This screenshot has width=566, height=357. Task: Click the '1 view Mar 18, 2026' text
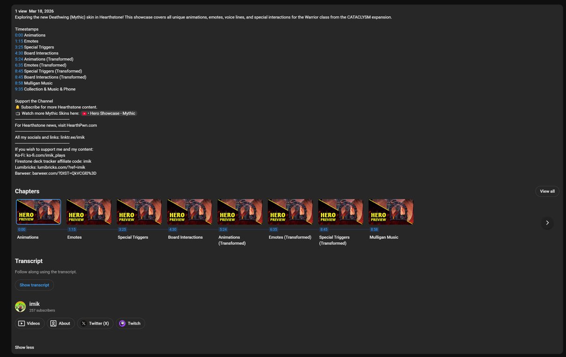(34, 11)
